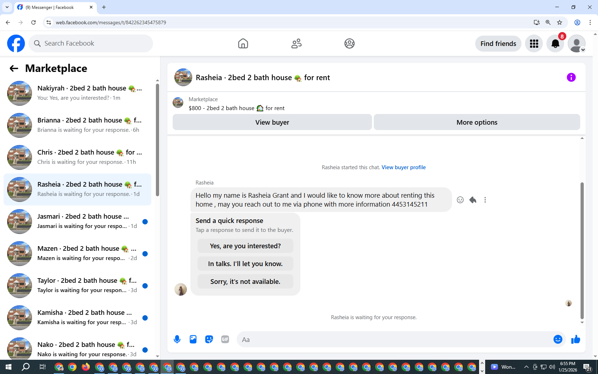The width and height of the screenshot is (598, 374).
Task: Send quick response 'Sorry, it's not available.'
Action: [x=245, y=282]
